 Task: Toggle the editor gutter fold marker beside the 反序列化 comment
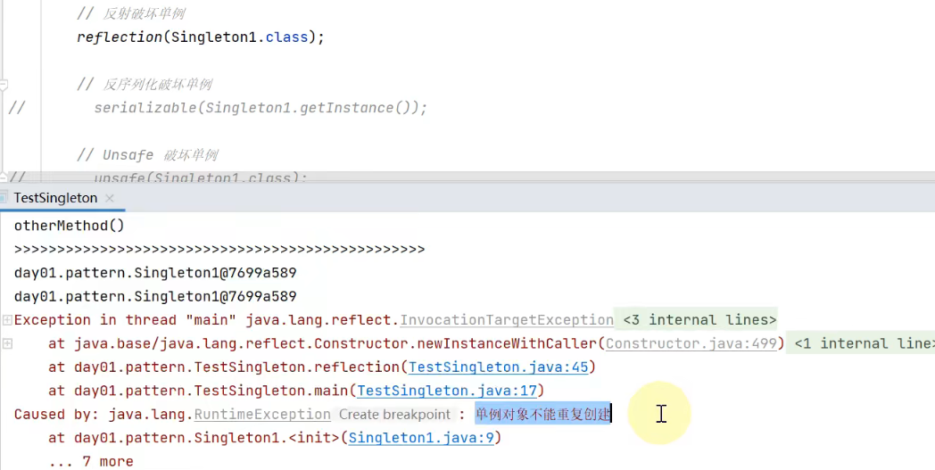coord(4,85)
